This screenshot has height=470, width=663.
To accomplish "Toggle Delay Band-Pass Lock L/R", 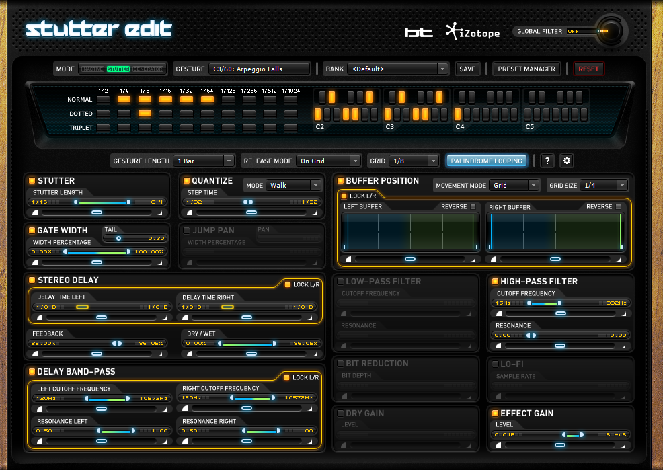I will point(286,377).
